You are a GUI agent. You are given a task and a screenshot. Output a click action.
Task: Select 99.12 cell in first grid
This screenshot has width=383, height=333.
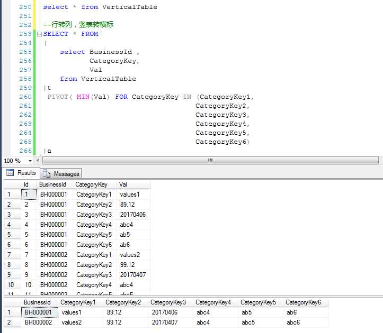133,265
